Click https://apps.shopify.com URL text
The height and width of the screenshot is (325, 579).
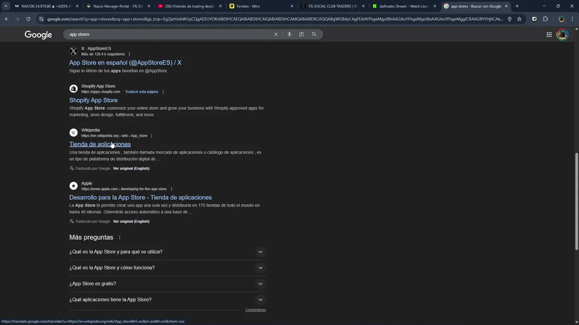(x=101, y=92)
